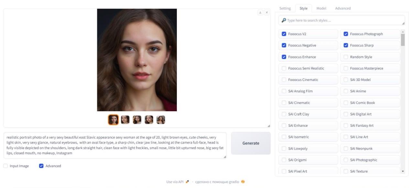Check the SAI Cinematic style

pos(284,103)
